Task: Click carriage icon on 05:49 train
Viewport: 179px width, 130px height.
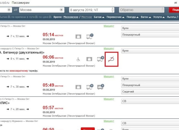Action: [90, 87]
